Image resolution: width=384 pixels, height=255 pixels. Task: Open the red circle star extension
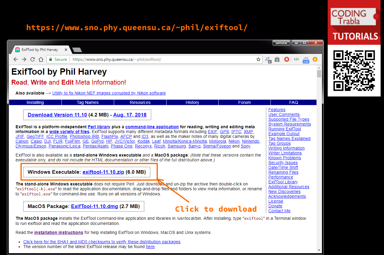coord(287,59)
